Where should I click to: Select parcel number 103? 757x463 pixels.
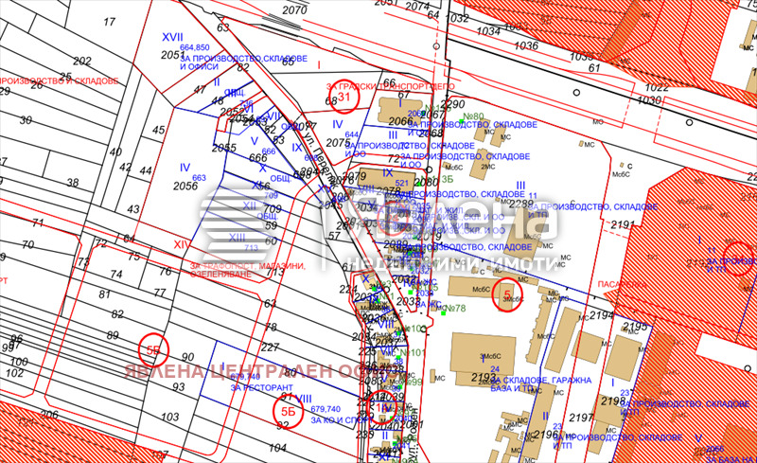pos(170,417)
